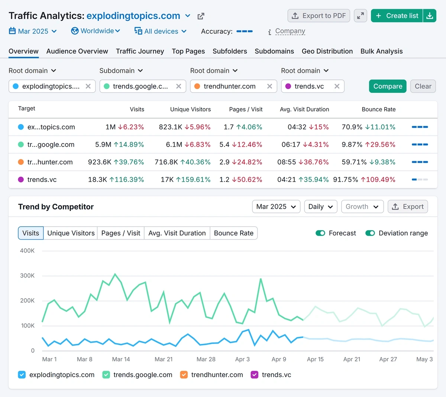
Task: Click the header Accuracy dashes indicator
Action: [245, 31]
